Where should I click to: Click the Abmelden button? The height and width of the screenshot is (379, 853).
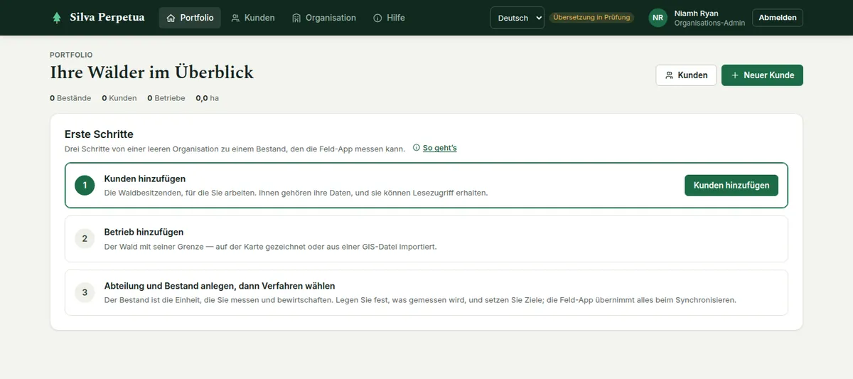coord(778,18)
